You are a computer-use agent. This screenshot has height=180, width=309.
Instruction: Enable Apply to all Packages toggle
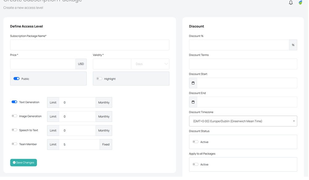195,165
